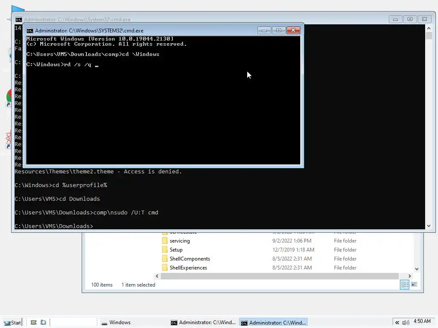Click the show desktop quick launch icon
Image resolution: width=438 pixels, height=328 pixels.
pyautogui.click(x=33, y=322)
